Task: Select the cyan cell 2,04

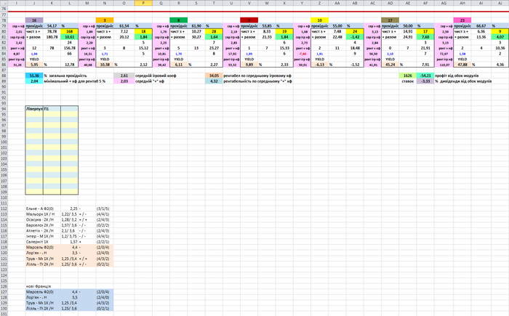Action: pyautogui.click(x=34, y=81)
